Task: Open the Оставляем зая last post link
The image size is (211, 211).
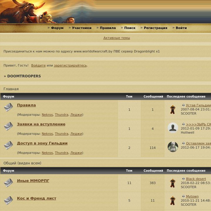Action: click(x=198, y=143)
